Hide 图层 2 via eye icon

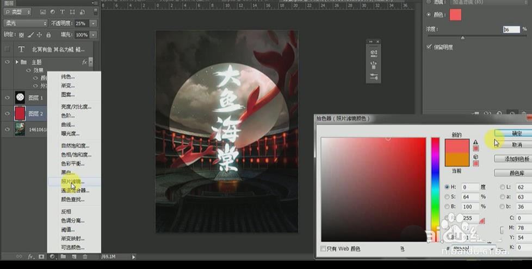7,113
